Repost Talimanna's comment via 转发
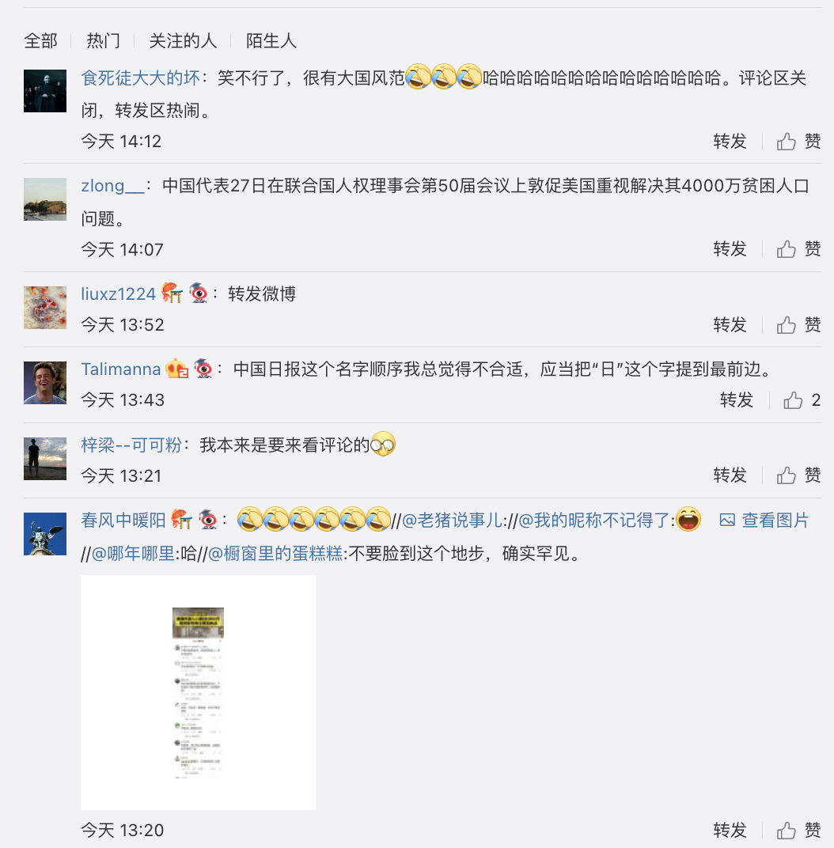 pos(736,399)
